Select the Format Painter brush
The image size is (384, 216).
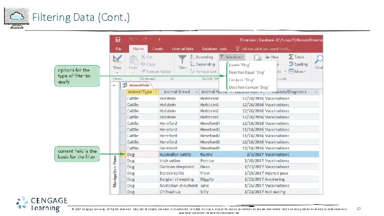pyautogui.click(x=156, y=71)
